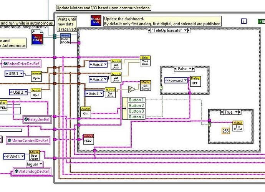Click the MotorControlDevRef global variable

pos(28,141)
